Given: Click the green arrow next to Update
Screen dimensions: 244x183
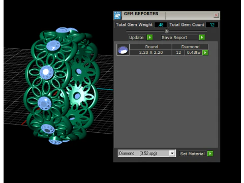Looking at the screenshot, I should [150, 37].
